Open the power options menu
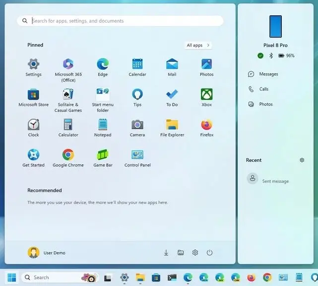Viewport: 318px width, 286px height. point(209,253)
